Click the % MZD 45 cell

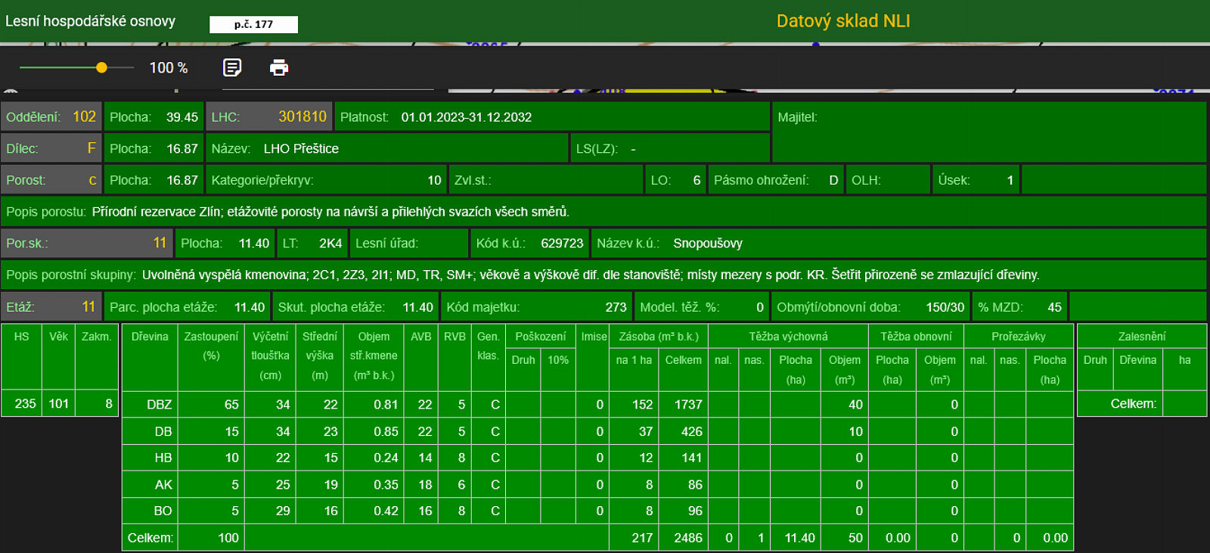pos(1019,307)
